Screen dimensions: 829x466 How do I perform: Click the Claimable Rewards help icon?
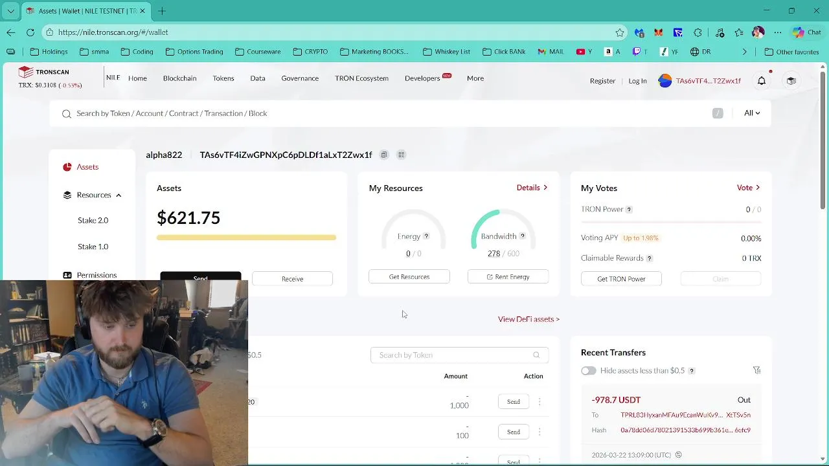[650, 258]
